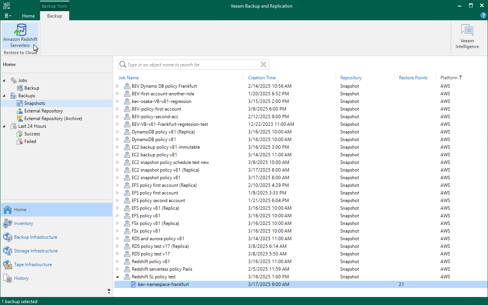
Task: Click the 1 backup selected status text
Action: (19, 302)
